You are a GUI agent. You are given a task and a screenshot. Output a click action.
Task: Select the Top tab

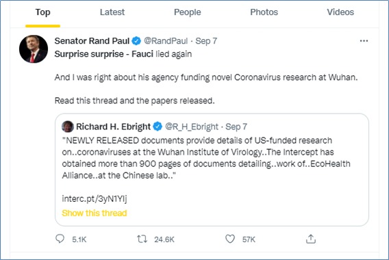[42, 12]
